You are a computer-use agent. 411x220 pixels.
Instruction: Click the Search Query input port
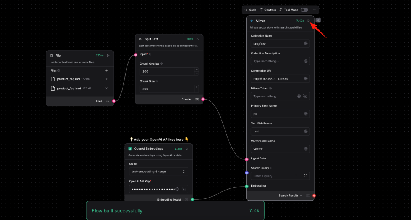coord(247,173)
